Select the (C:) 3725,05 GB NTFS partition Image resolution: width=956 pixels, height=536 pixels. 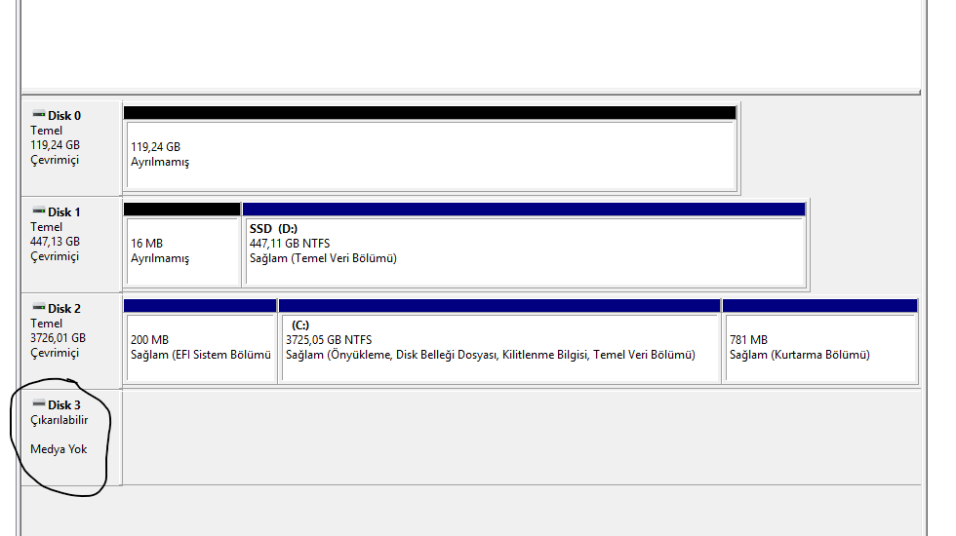coord(499,340)
